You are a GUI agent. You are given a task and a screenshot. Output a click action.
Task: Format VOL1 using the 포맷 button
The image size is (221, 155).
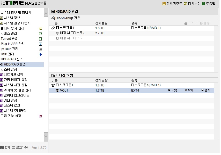click(173, 90)
